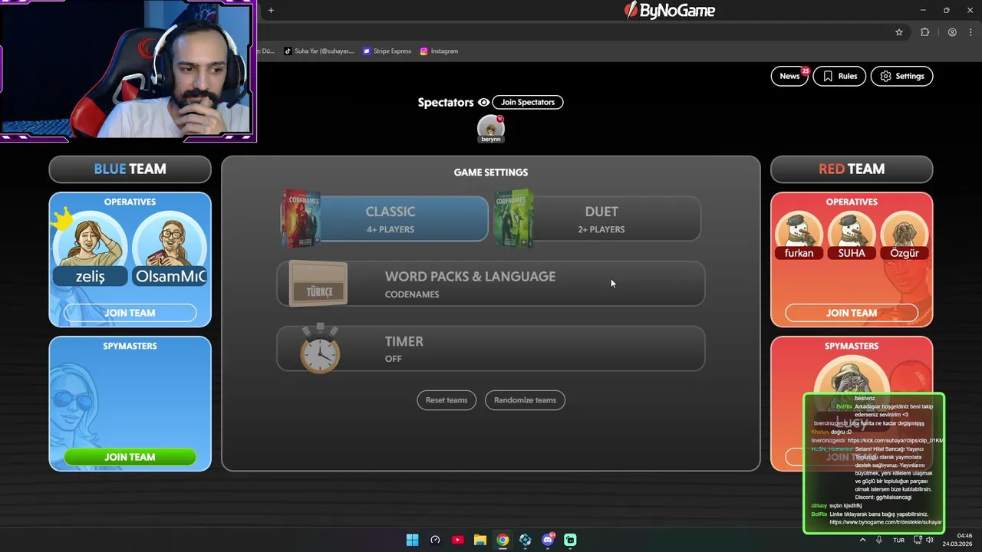Join Blue team operatives

coord(130,313)
